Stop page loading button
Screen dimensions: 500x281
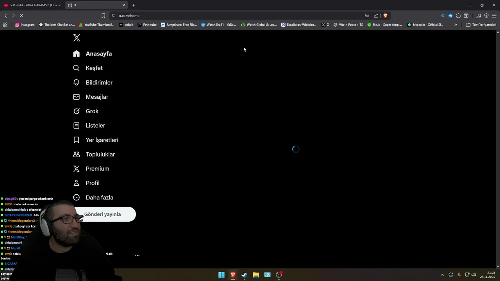(x=21, y=16)
